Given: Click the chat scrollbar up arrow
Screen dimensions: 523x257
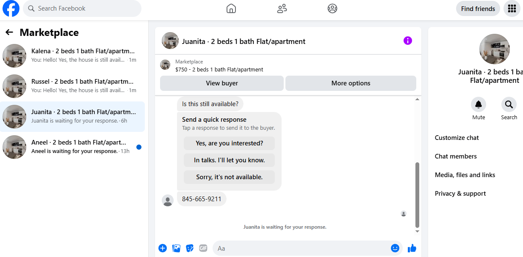Looking at the screenshot, I should coord(417,99).
